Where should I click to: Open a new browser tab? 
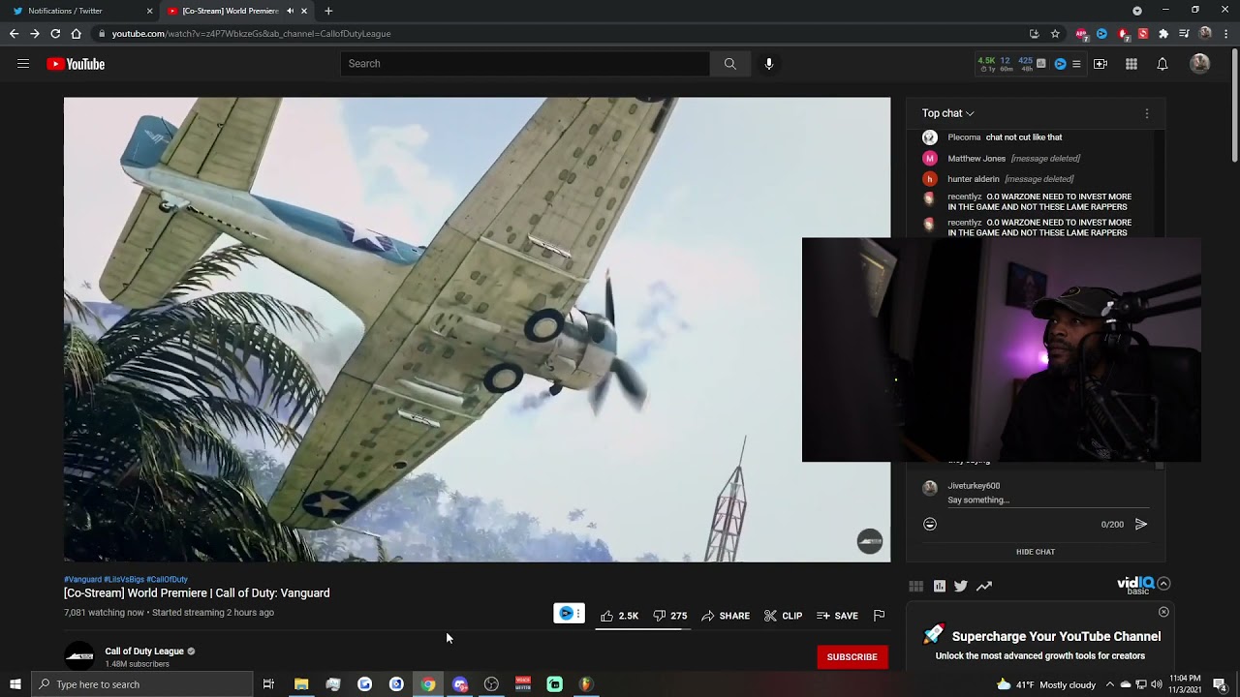click(x=328, y=11)
